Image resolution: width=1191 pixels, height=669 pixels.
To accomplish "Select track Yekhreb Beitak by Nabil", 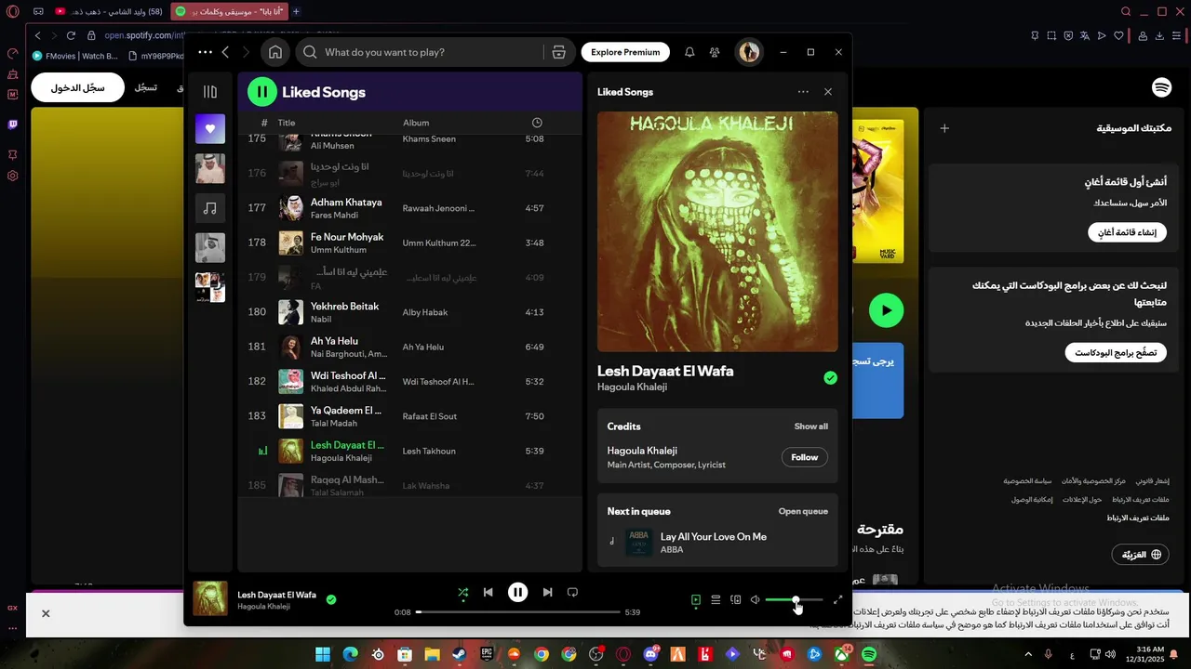I will [x=409, y=312].
